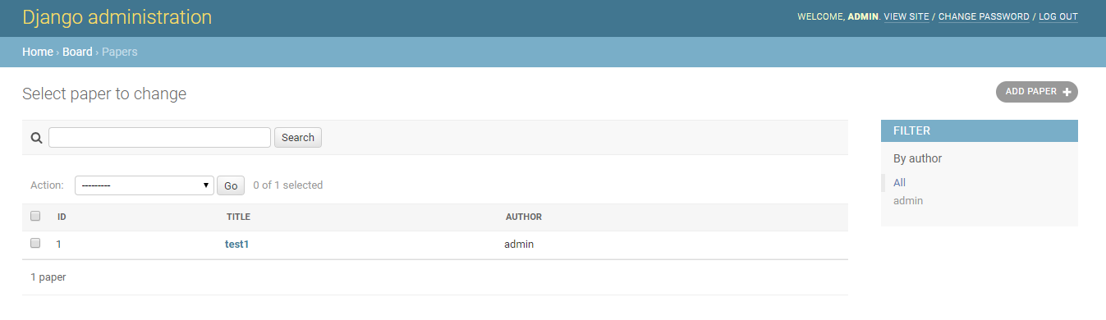The height and width of the screenshot is (320, 1106).
Task: Click the Go button
Action: click(x=231, y=185)
